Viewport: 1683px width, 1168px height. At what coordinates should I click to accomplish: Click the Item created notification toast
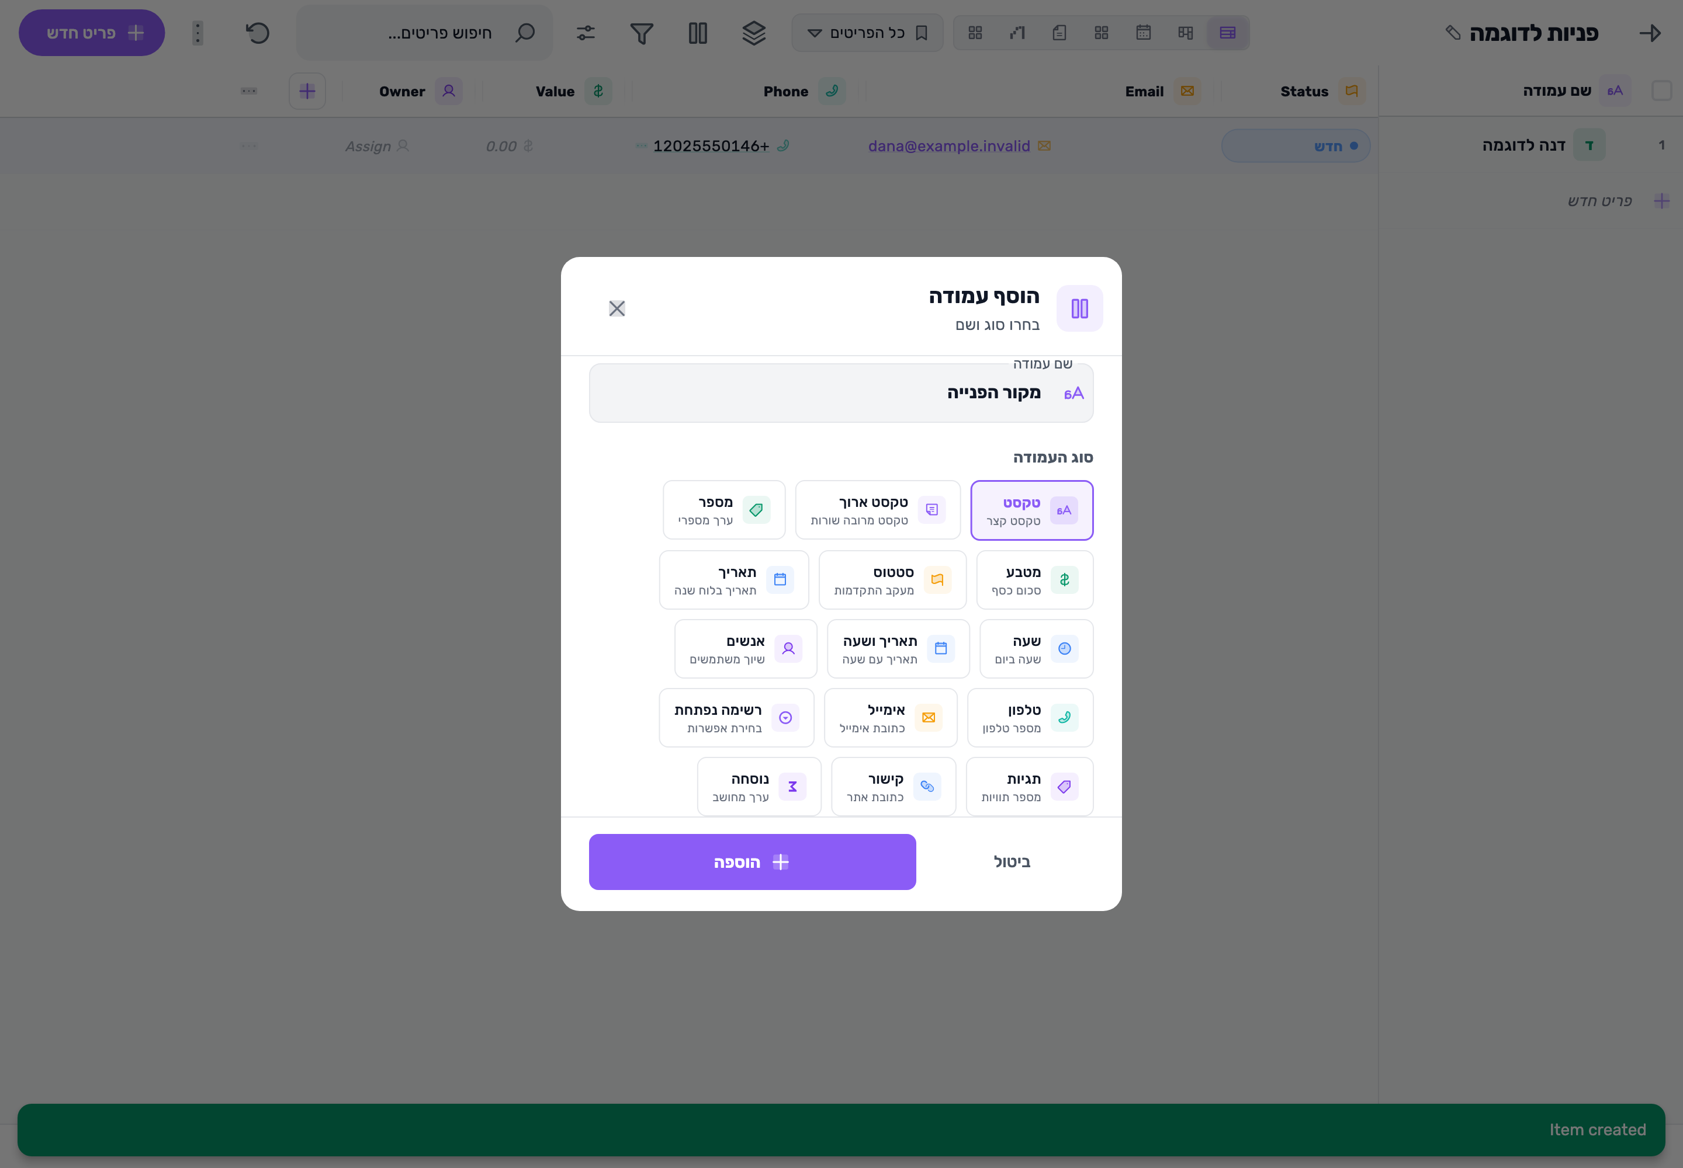pos(841,1129)
